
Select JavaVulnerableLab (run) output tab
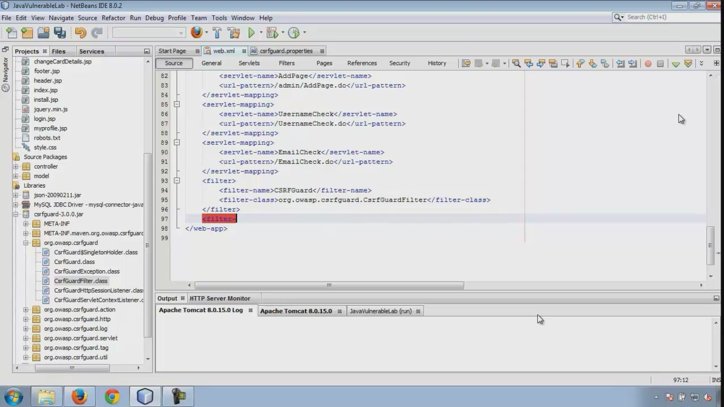pyautogui.click(x=381, y=311)
